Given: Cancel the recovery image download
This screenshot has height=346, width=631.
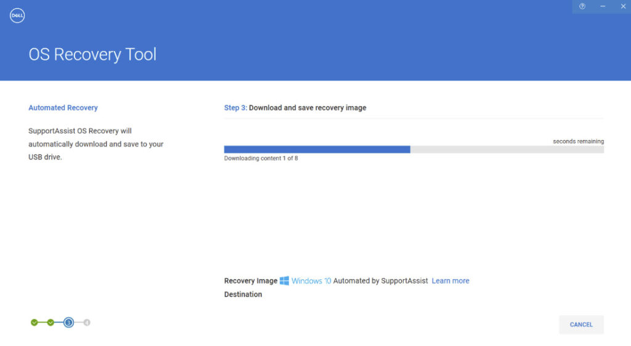Looking at the screenshot, I should pos(581,324).
